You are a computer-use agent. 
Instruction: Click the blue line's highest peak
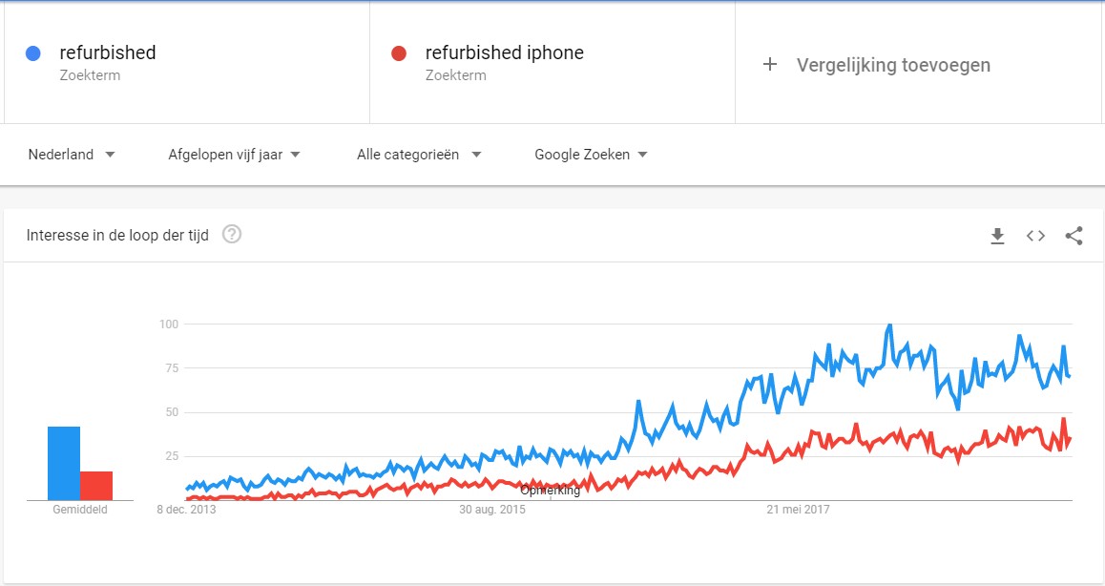tap(889, 325)
